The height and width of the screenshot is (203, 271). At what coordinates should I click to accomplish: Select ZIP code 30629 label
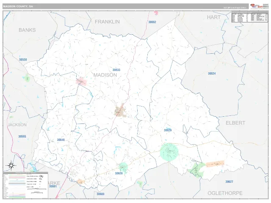pos(168,130)
